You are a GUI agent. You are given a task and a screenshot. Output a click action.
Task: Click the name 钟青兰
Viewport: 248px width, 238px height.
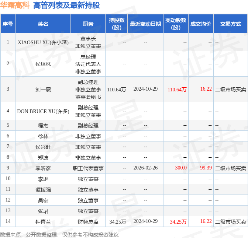(43, 222)
